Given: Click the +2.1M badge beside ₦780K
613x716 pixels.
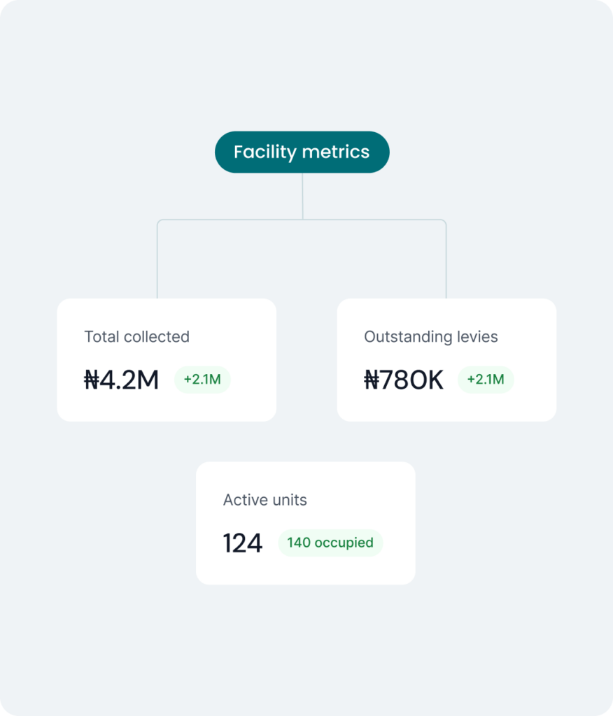Looking at the screenshot, I should [486, 380].
